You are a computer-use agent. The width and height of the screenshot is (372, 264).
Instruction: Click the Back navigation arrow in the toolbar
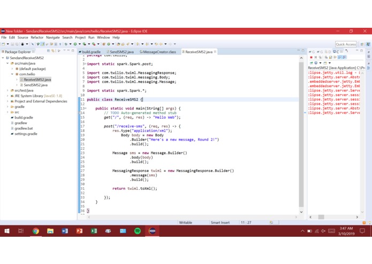pyautogui.click(x=161, y=44)
